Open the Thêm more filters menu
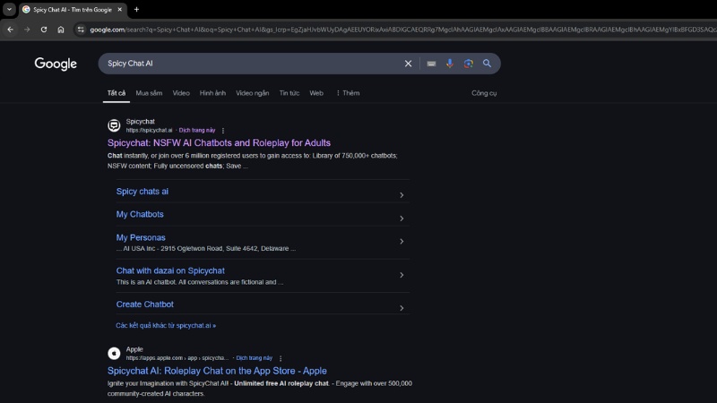The image size is (717, 403). pos(347,93)
